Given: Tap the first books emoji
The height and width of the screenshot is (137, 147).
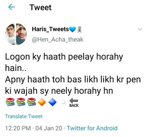Looking at the screenshot, I should click(10, 102).
